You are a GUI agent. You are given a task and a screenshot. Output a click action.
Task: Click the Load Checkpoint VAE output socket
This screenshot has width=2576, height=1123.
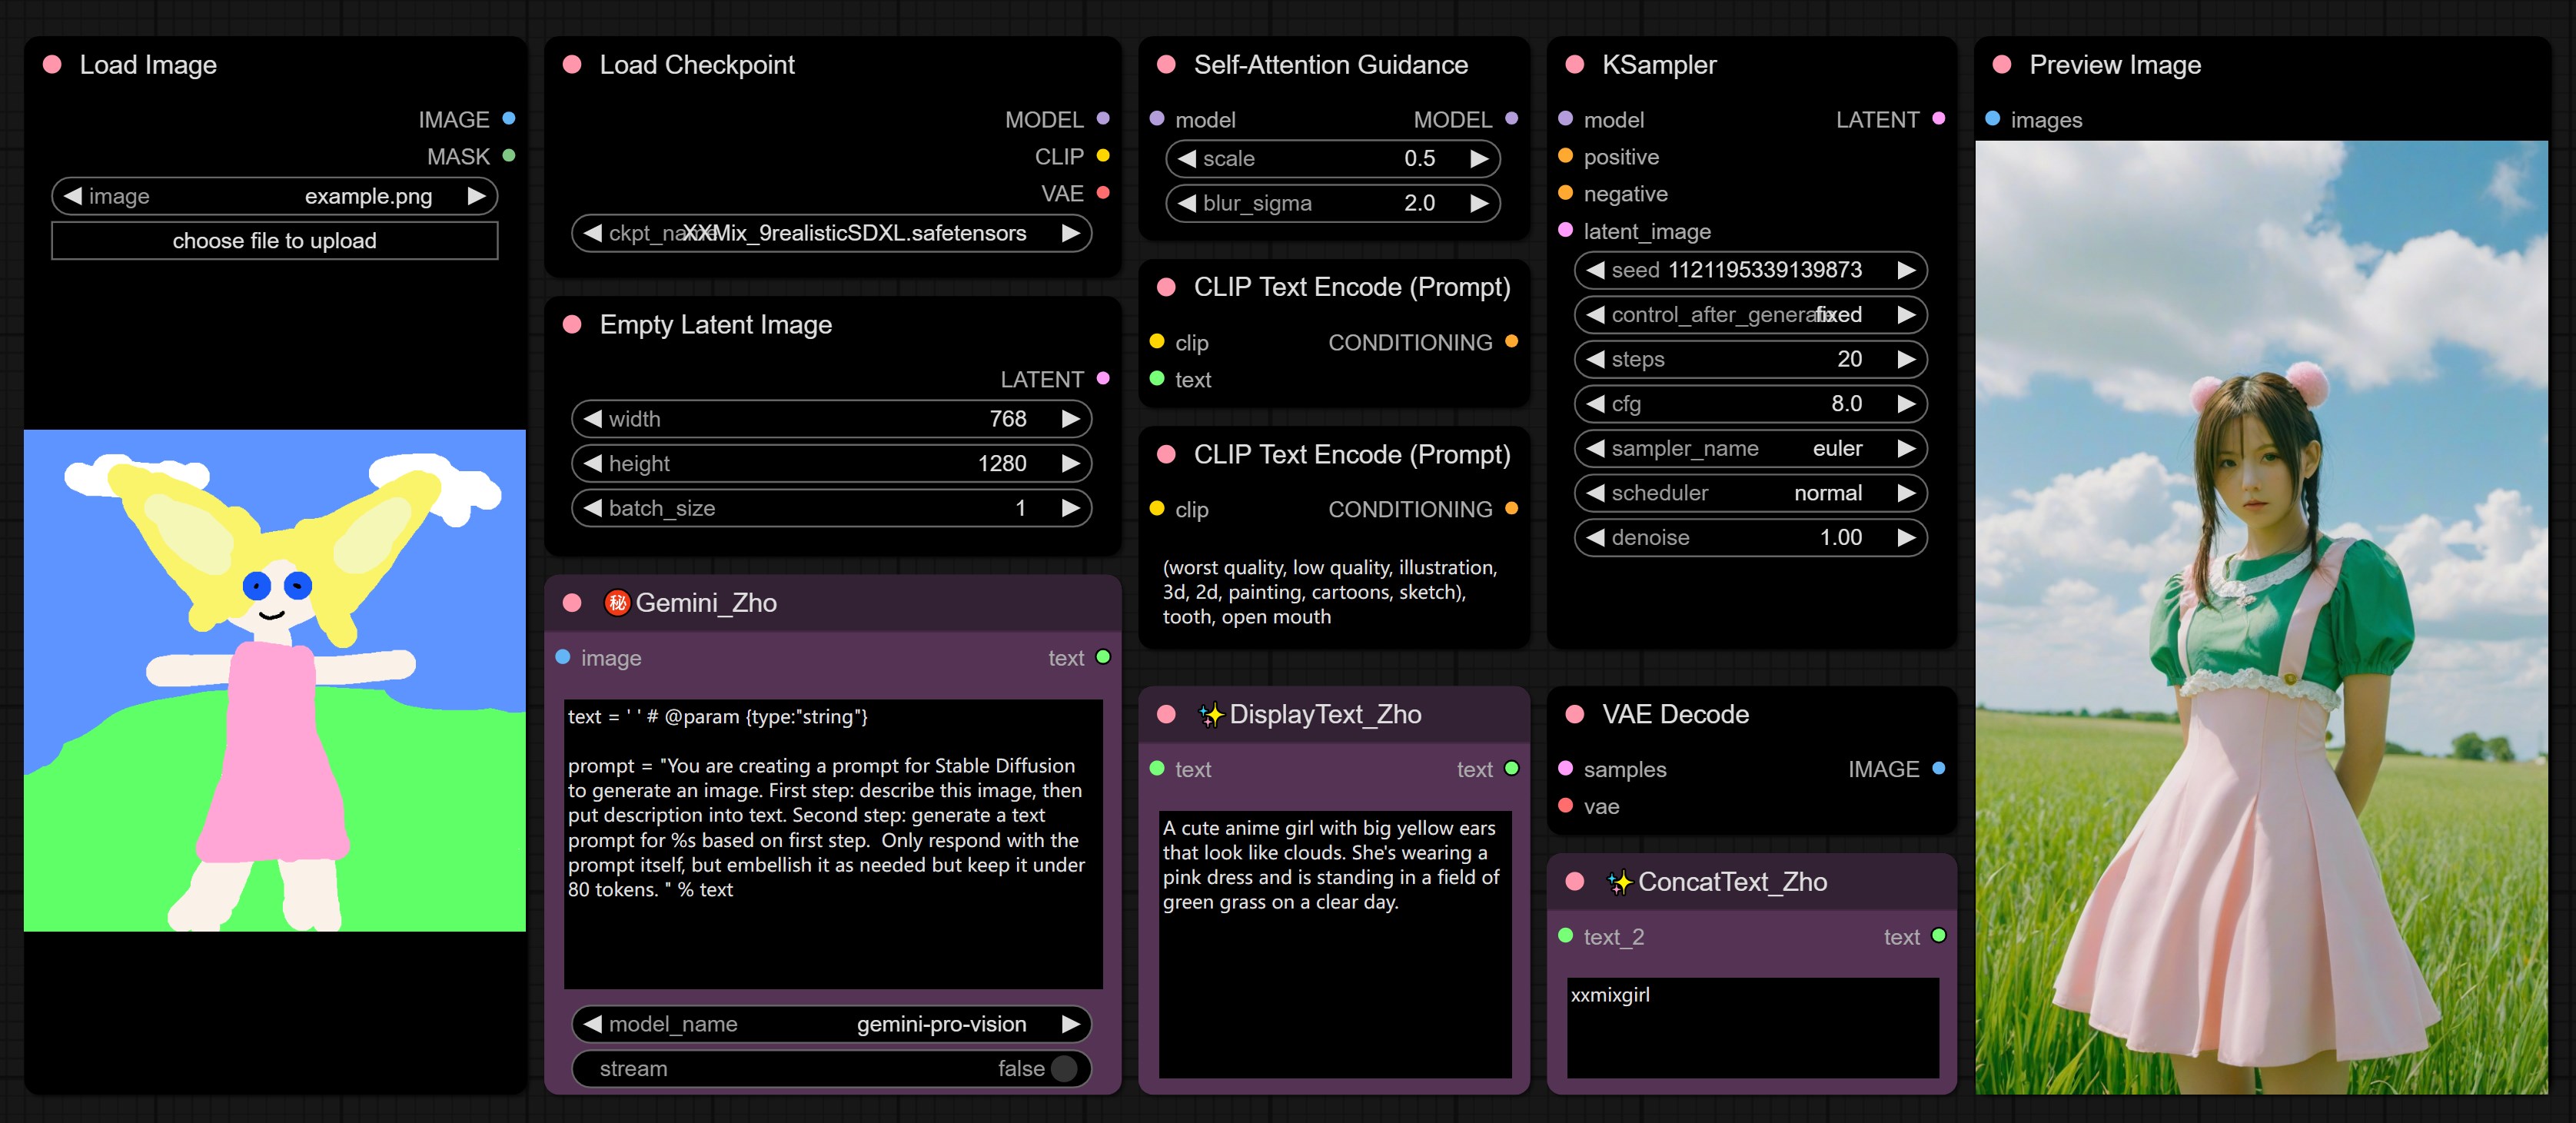point(1103,193)
